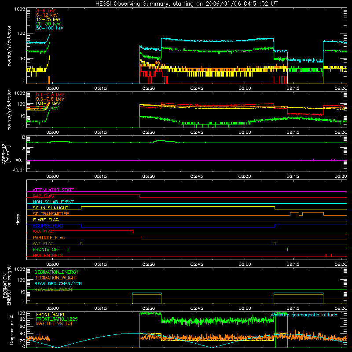The height and width of the screenshot is (352, 352).
Task: Select the SC_TRANSMITTER flag label
Action: click(51, 214)
